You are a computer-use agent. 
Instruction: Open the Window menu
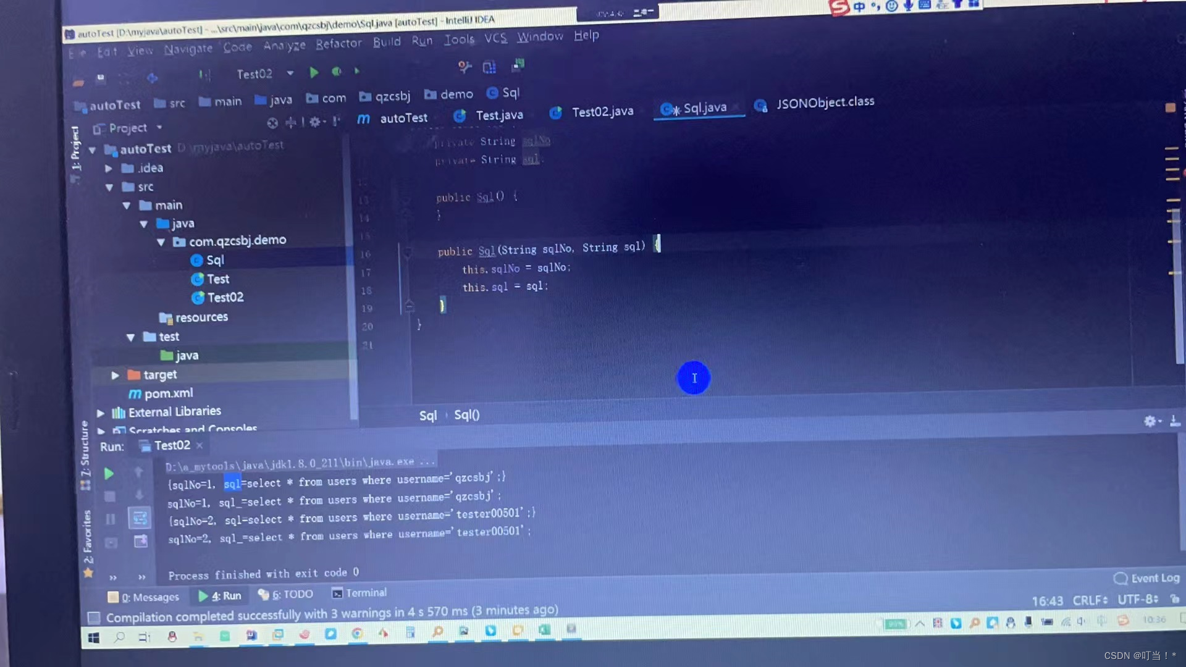[x=540, y=37]
